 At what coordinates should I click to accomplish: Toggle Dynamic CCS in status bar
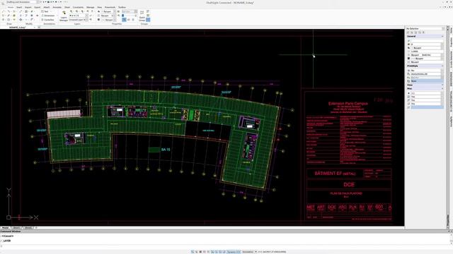point(234,252)
